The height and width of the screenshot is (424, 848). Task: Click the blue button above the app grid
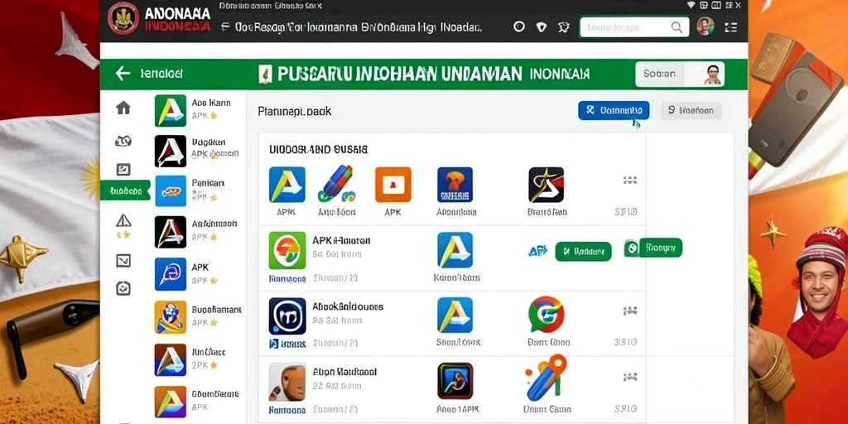coord(614,110)
